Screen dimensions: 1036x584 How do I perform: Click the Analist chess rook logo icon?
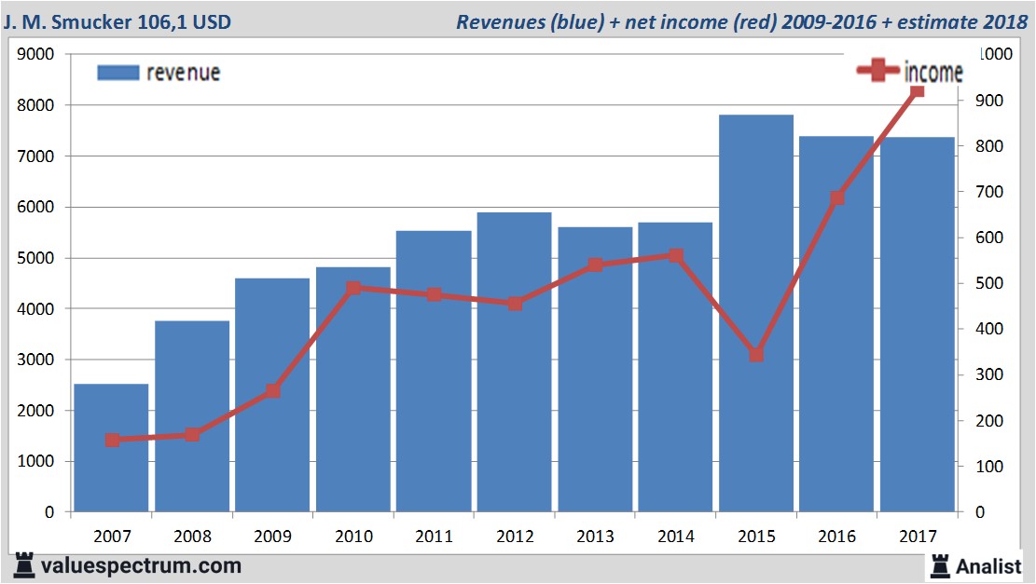[x=940, y=565]
